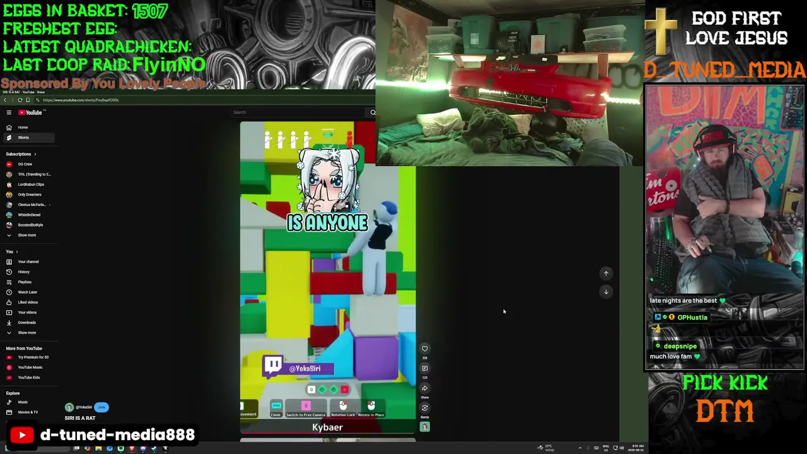Open the BoostedBoiKyle subscription

[x=28, y=224]
